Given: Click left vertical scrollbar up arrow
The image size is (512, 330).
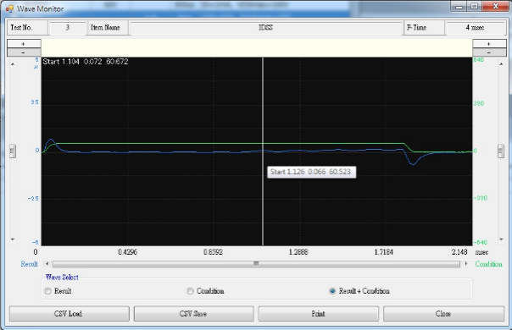Looking at the screenshot, I should (13, 64).
